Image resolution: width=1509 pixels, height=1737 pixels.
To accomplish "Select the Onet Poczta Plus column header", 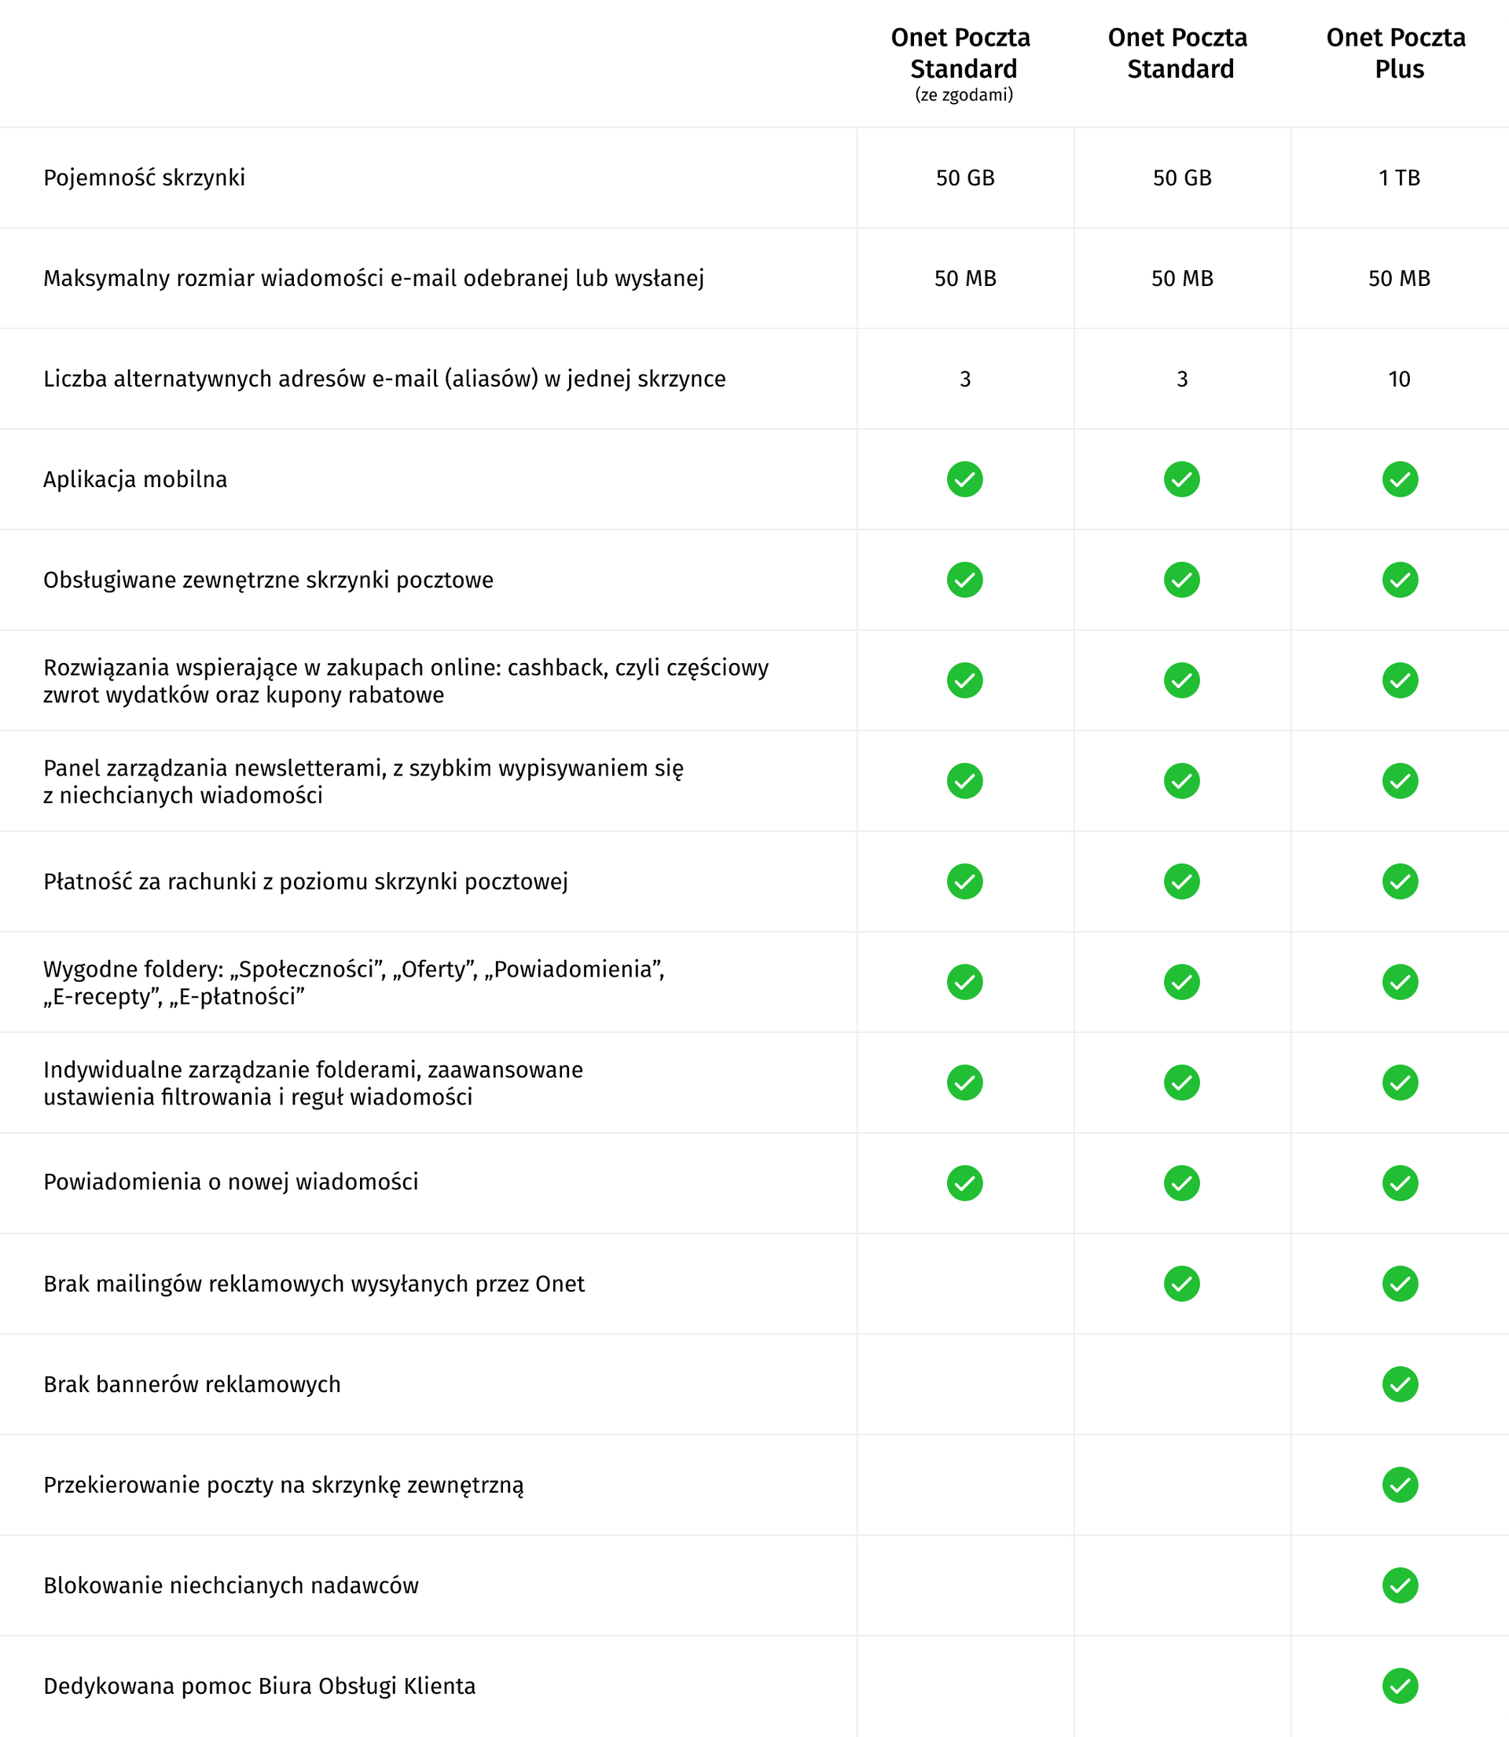I will coord(1396,53).
